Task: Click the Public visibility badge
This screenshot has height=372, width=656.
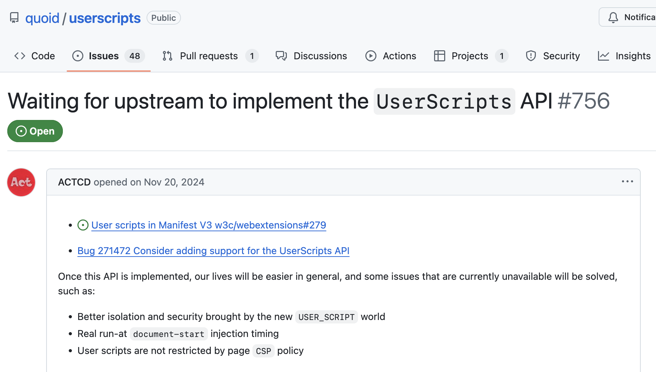Action: (164, 18)
